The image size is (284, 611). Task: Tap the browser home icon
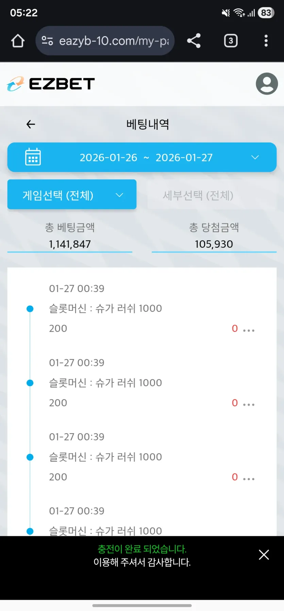[x=18, y=41]
